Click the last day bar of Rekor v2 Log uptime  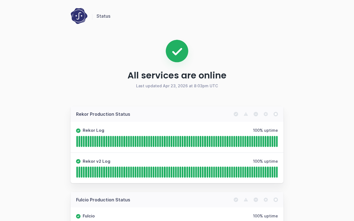pyautogui.click(x=277, y=172)
